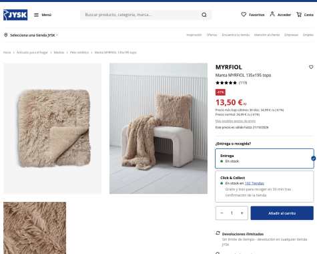Click the quantity value field
The width and height of the screenshot is (317, 254).
232,213
